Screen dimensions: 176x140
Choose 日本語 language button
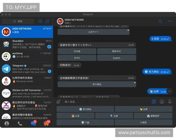click(77, 51)
